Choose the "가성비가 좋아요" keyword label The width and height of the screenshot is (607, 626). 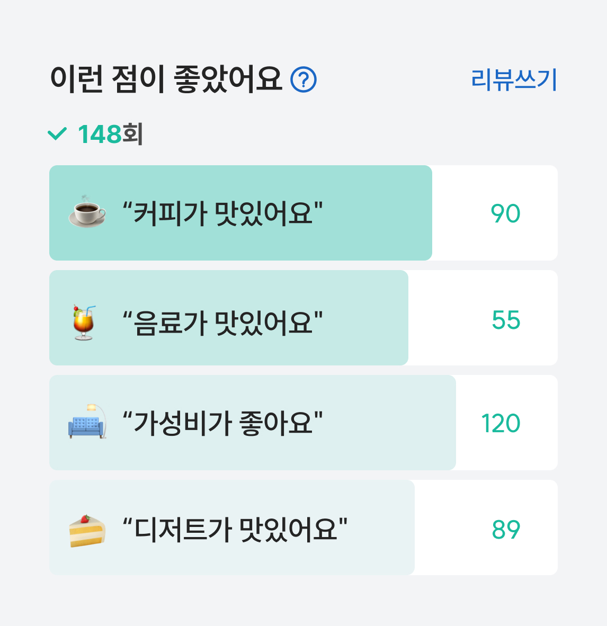tap(222, 423)
